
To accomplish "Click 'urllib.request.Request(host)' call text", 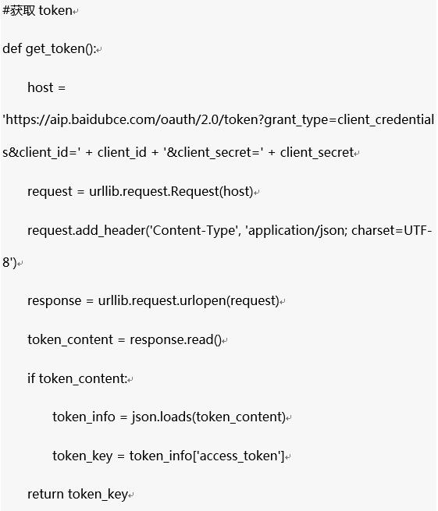I will click(171, 192).
